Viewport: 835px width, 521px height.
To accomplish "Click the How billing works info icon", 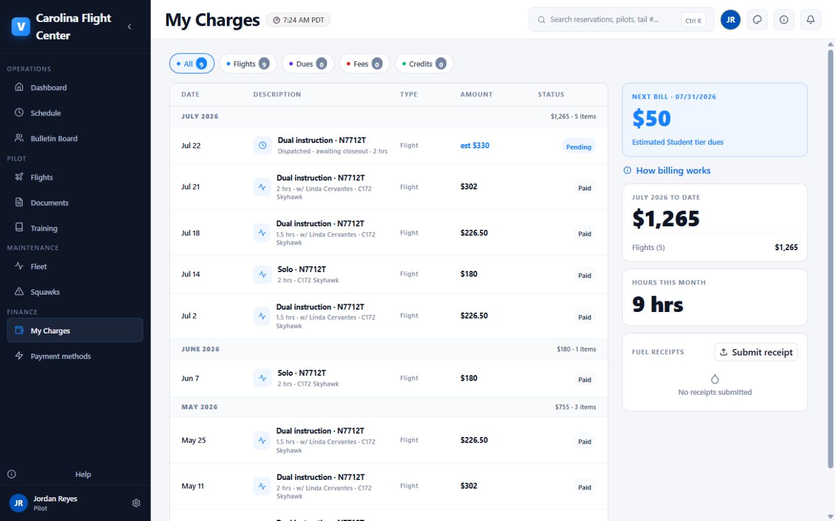I will click(x=627, y=170).
